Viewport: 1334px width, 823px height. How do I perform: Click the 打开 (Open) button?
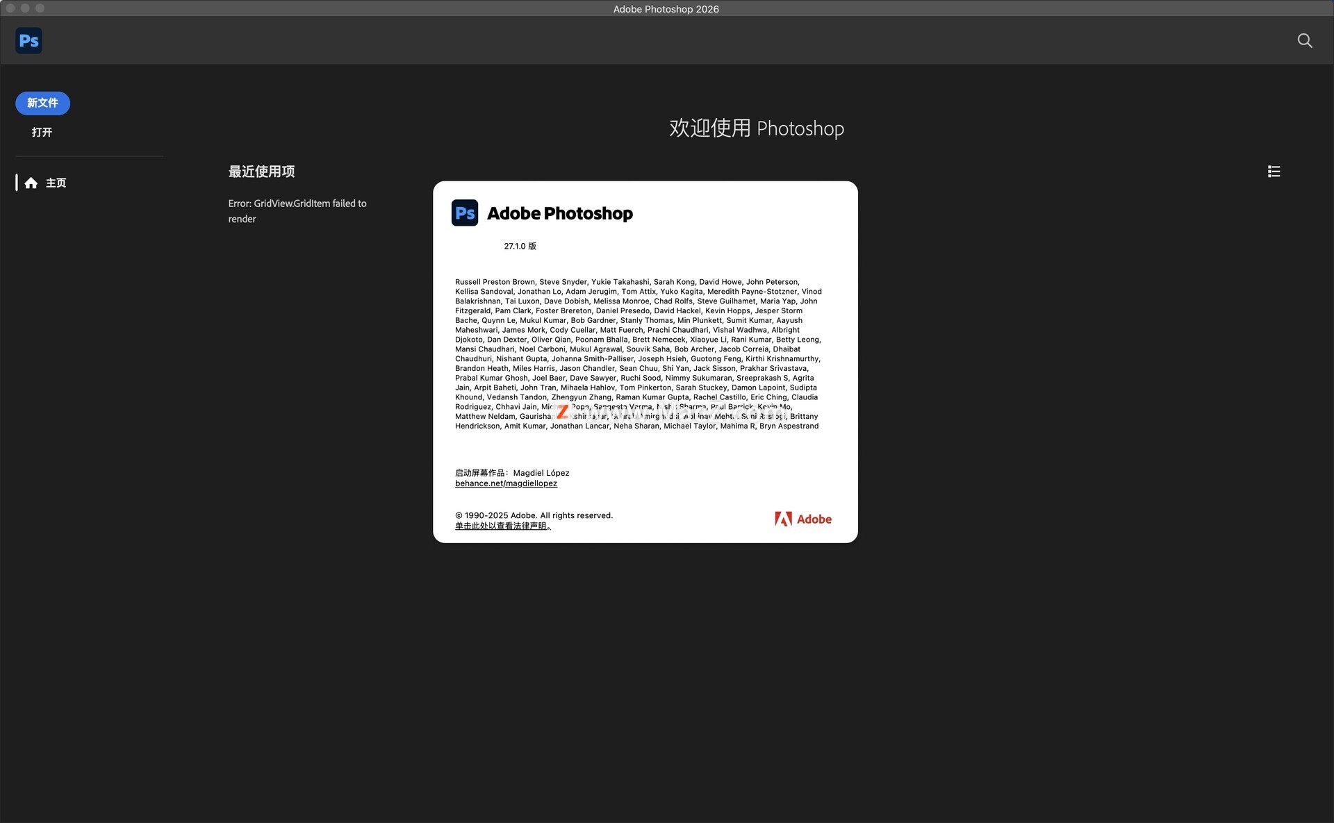tap(42, 132)
